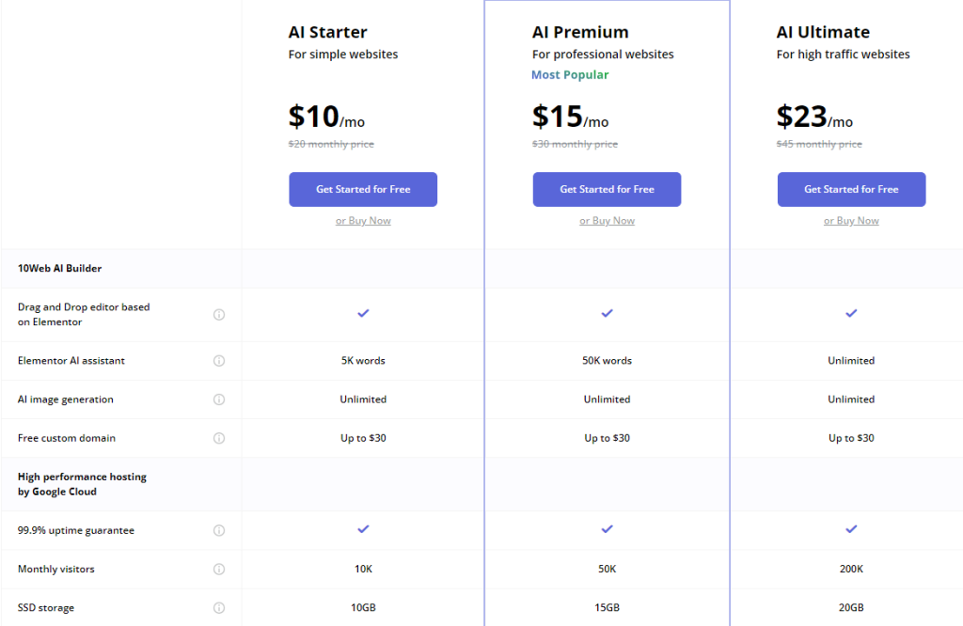Follow the Buy Now link for AI Starter
This screenshot has width=963, height=626.
click(363, 221)
